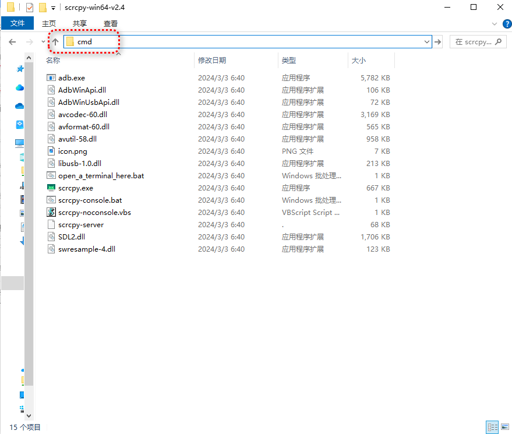The width and height of the screenshot is (512, 434).
Task: Click the search magnifier icon
Action: pos(498,42)
